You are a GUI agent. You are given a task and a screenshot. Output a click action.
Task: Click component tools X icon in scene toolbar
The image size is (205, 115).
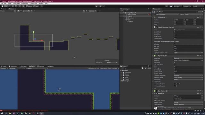84,11
